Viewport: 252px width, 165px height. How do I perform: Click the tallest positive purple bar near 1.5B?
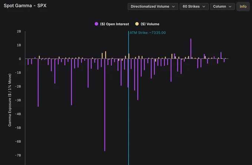point(191,49)
